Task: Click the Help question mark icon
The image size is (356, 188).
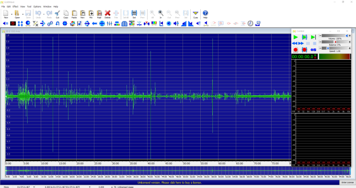Action: pos(205,14)
